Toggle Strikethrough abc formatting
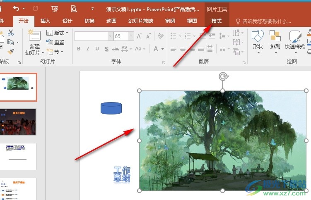311x200 pixels. coord(116,49)
